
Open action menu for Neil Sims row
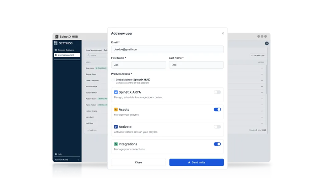(x=262, y=123)
